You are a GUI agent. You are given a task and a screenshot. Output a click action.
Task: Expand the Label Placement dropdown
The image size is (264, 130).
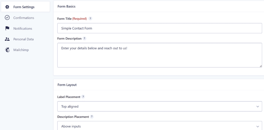tap(160, 106)
